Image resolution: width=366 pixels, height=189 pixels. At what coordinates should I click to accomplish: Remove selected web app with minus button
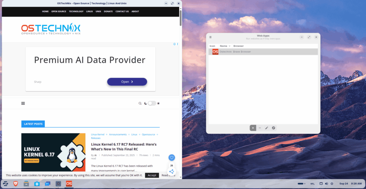(260, 128)
